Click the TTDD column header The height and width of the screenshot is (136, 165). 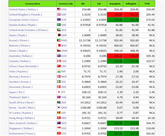click(147, 4)
